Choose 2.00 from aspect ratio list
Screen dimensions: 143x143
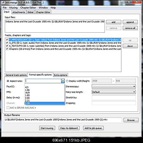click(x=44, y=98)
